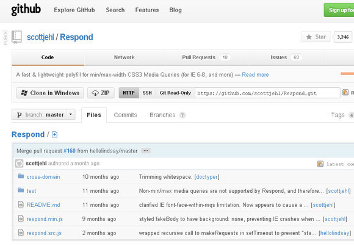This screenshot has height=246, width=354.
Task: Copy latest commit SHA clipboard icon
Action: point(320,164)
